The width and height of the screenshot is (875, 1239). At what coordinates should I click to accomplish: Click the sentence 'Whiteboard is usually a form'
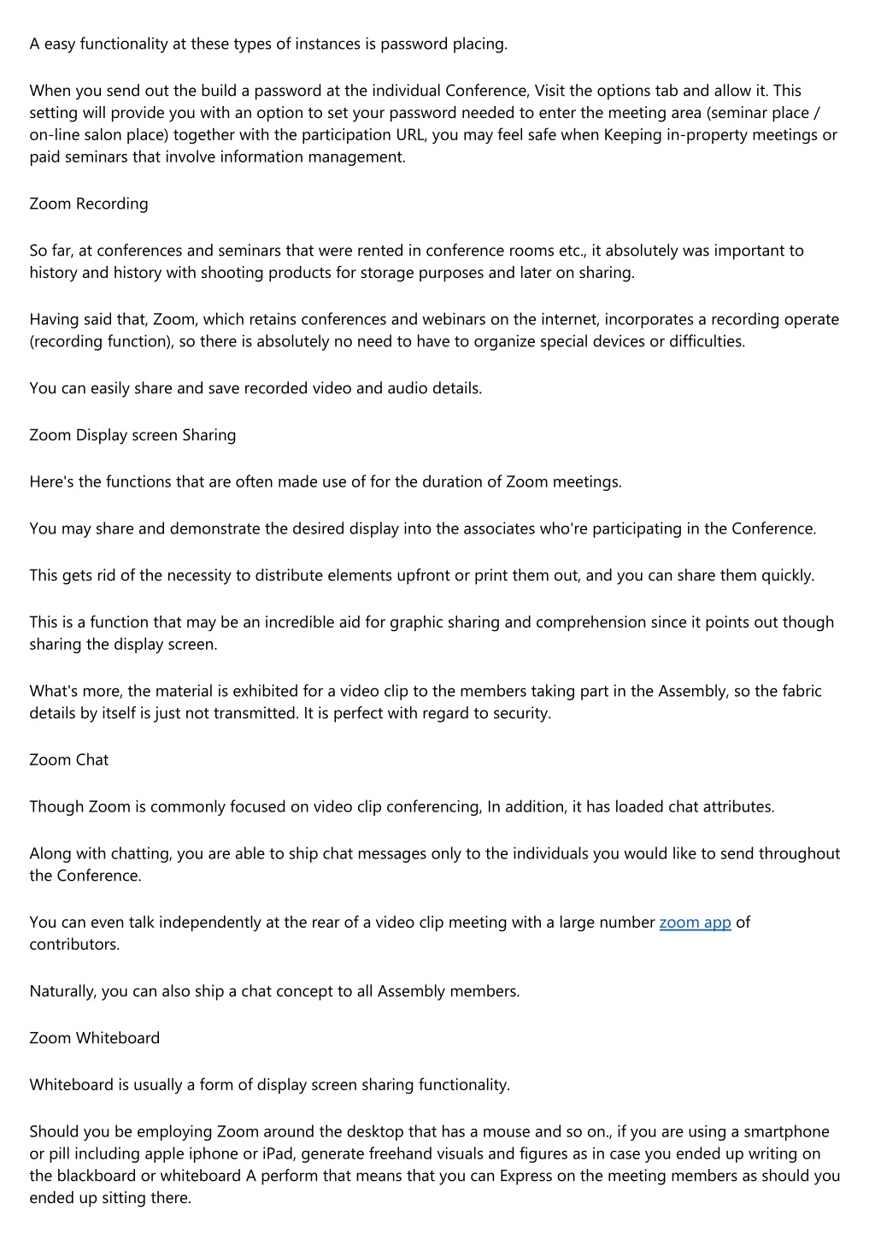tap(269, 1085)
